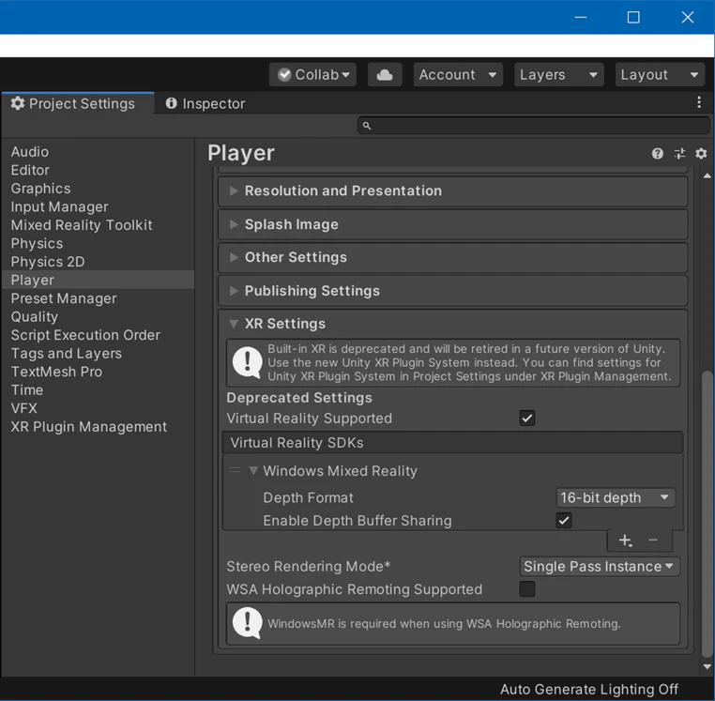
Task: Open the Player preset sliders icon
Action: point(679,154)
